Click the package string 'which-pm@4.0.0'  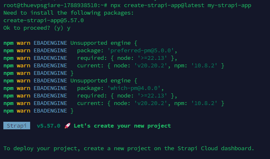tap(134, 88)
